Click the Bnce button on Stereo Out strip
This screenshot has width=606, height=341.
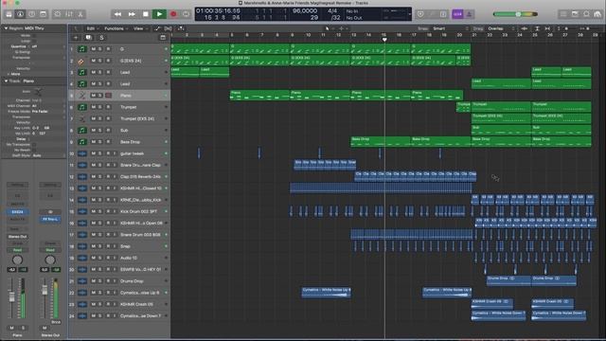(56, 322)
